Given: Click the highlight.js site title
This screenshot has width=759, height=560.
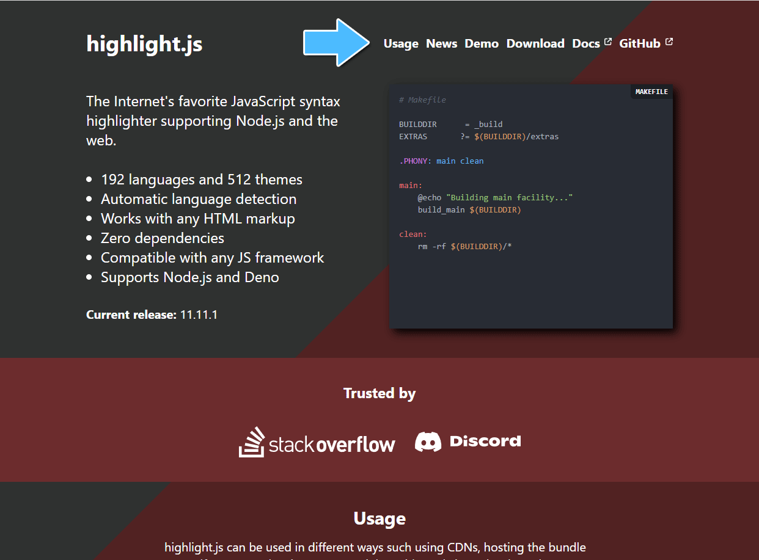Looking at the screenshot, I should pyautogui.click(x=144, y=44).
